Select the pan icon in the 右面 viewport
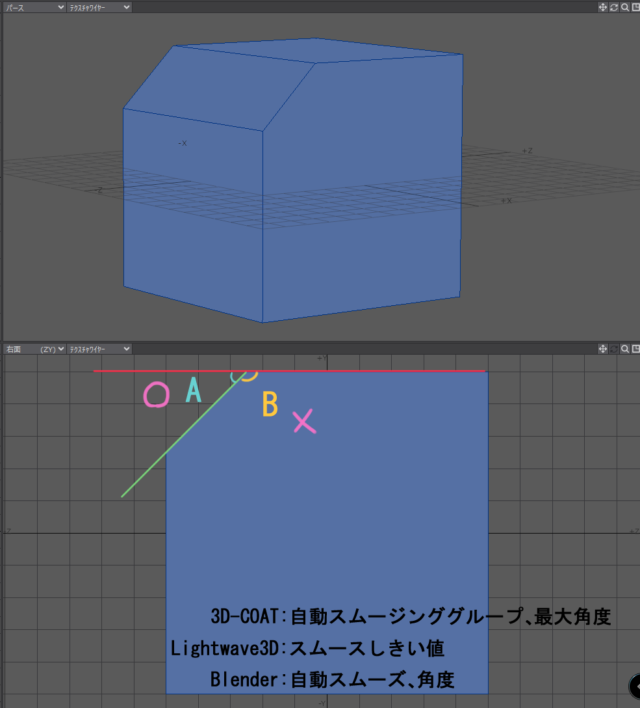Screen dimensions: 640x708 pos(602,349)
